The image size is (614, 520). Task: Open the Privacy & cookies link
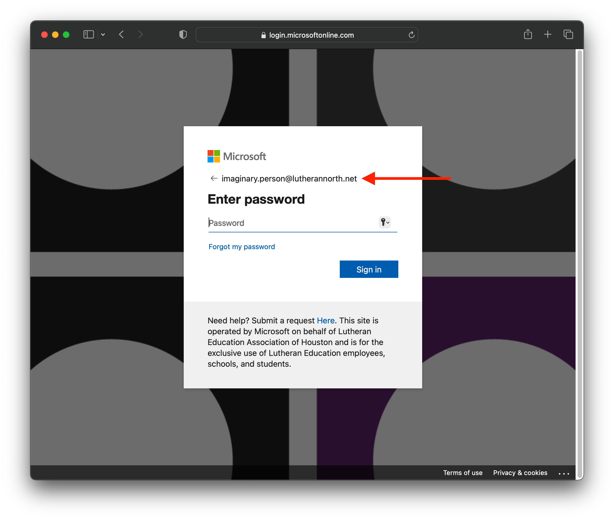coord(520,473)
